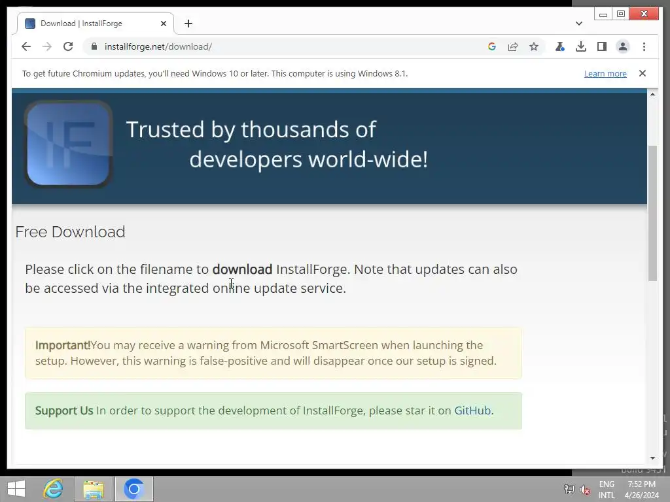
Task: Share this page via the share icon
Action: coord(513,46)
